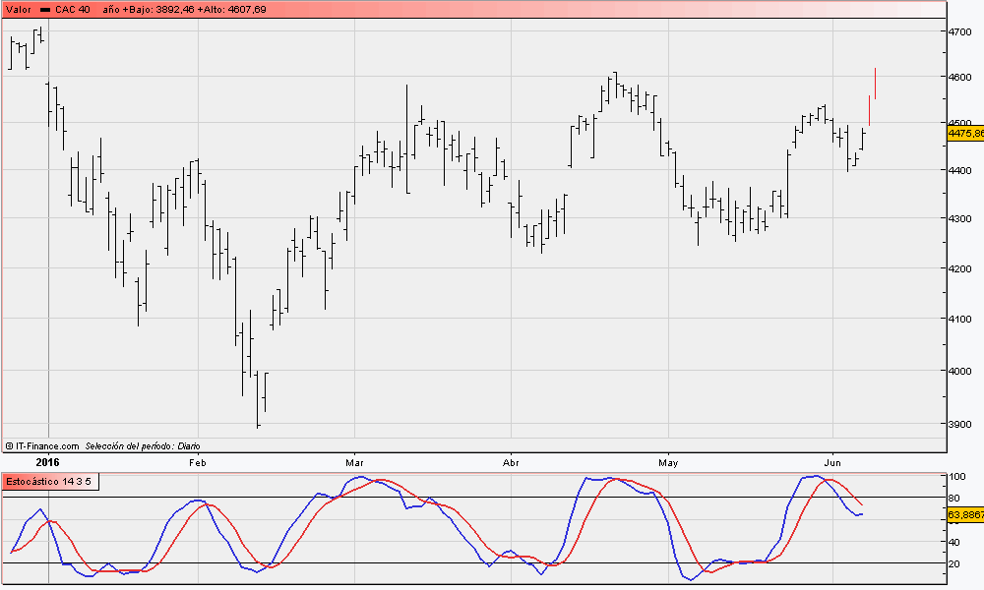Click the 20 level on stochastic axis
The height and width of the screenshot is (590, 984).
click(x=955, y=563)
